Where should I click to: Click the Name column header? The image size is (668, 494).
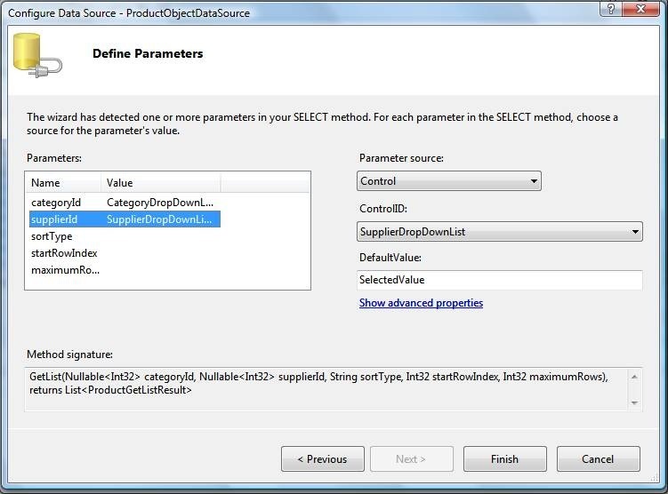pyautogui.click(x=63, y=183)
